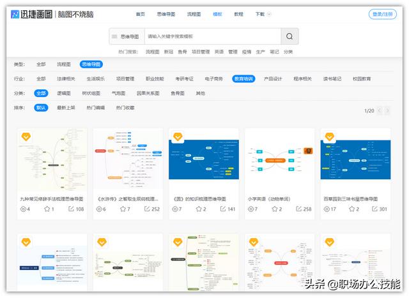Select the 考研考证 industry filter

point(184,78)
